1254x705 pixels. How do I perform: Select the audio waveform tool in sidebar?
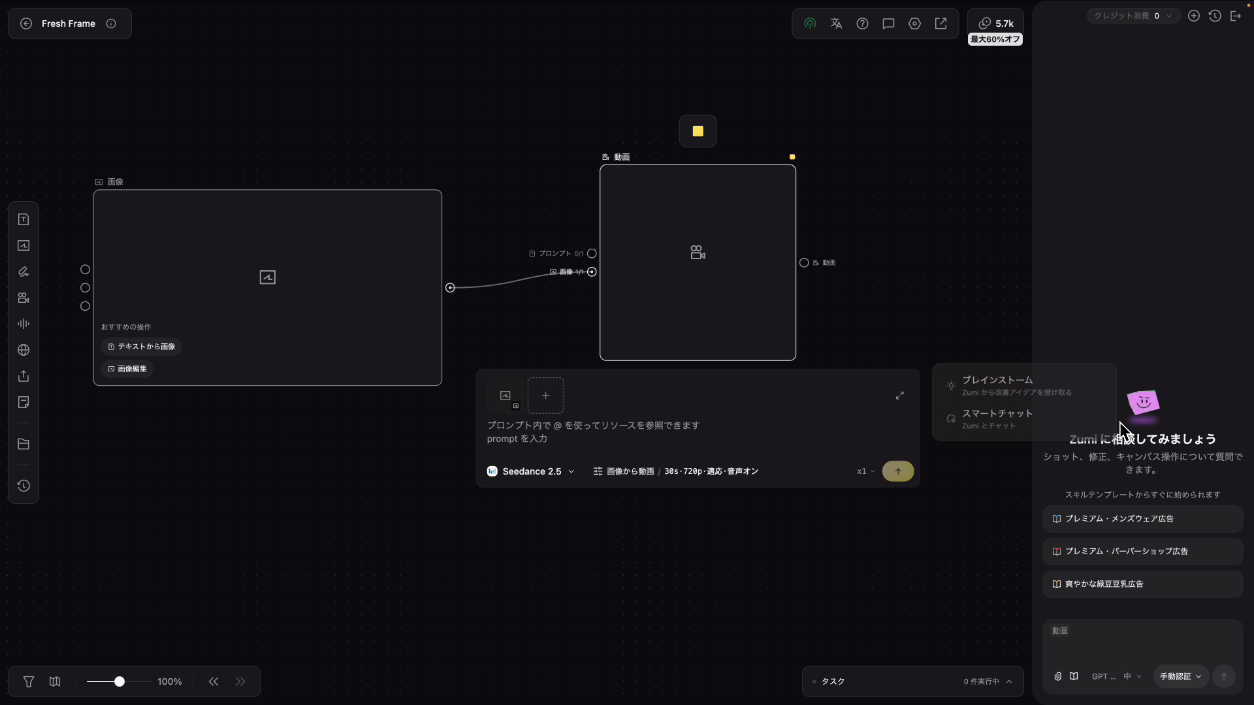pos(24,324)
